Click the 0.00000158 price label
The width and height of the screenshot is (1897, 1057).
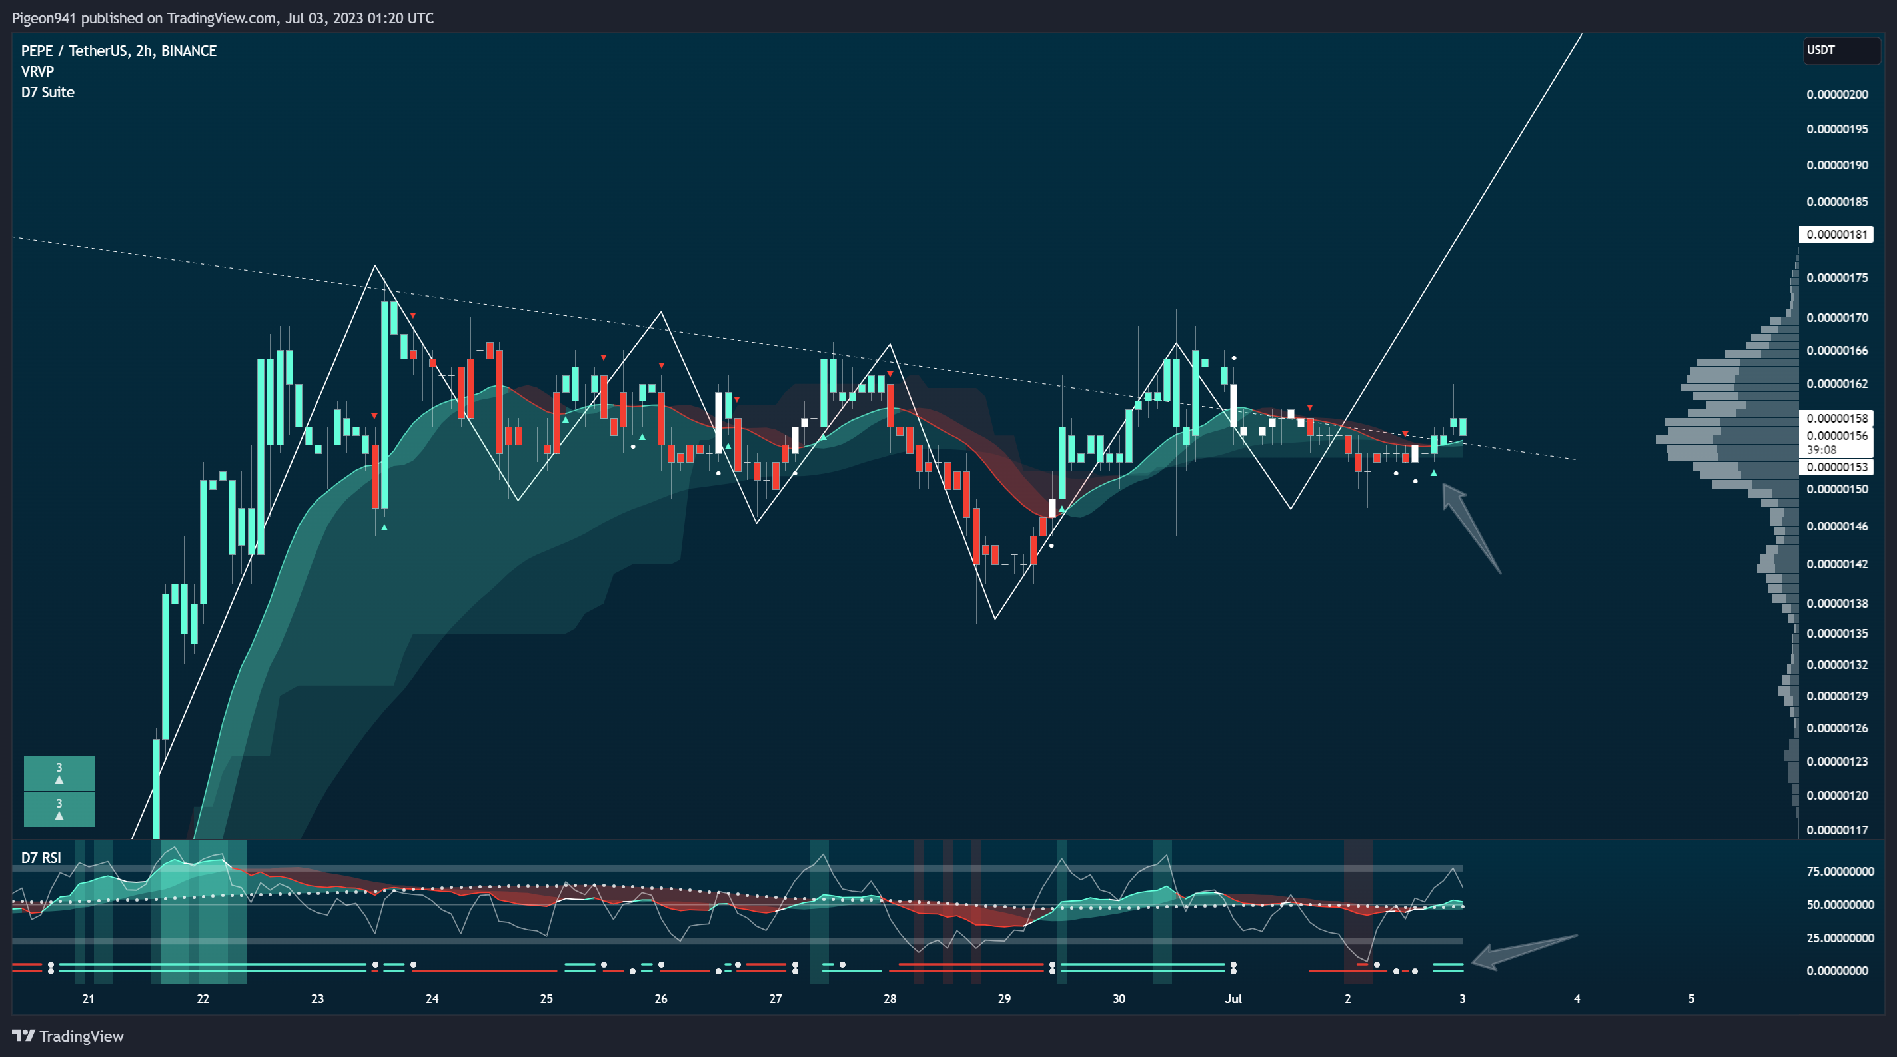(x=1836, y=418)
